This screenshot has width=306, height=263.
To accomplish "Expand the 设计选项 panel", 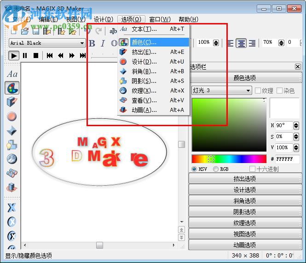I will coord(245,190).
